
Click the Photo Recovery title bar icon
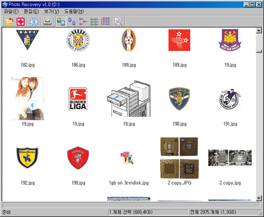[x=5, y=4]
